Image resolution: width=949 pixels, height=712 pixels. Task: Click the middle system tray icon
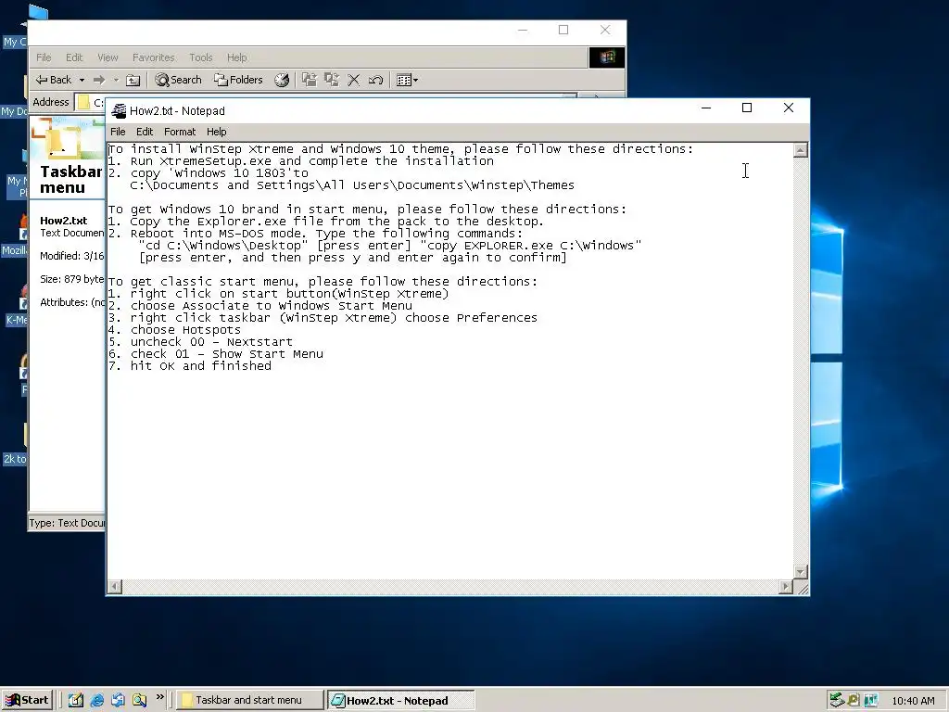point(854,701)
